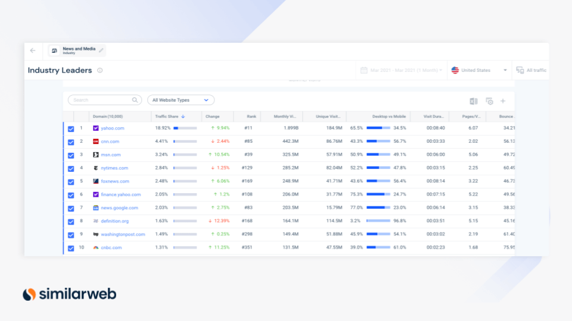Click the search magnifier icon

pyautogui.click(x=135, y=100)
